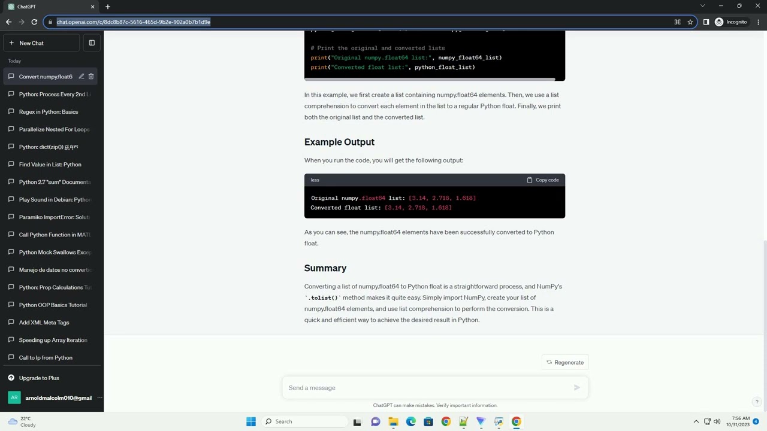Open Task View from the taskbar
Viewport: 767px width, 431px height.
pos(357,421)
